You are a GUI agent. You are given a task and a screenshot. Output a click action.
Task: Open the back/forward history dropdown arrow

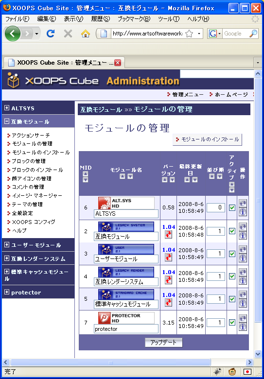pos(36,34)
